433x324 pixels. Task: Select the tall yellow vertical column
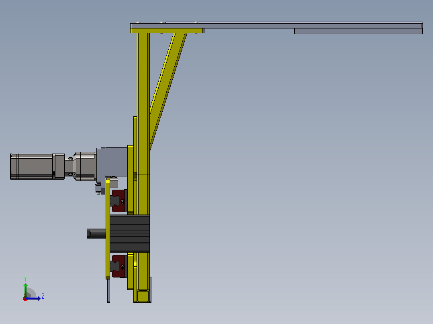pyautogui.click(x=143, y=168)
